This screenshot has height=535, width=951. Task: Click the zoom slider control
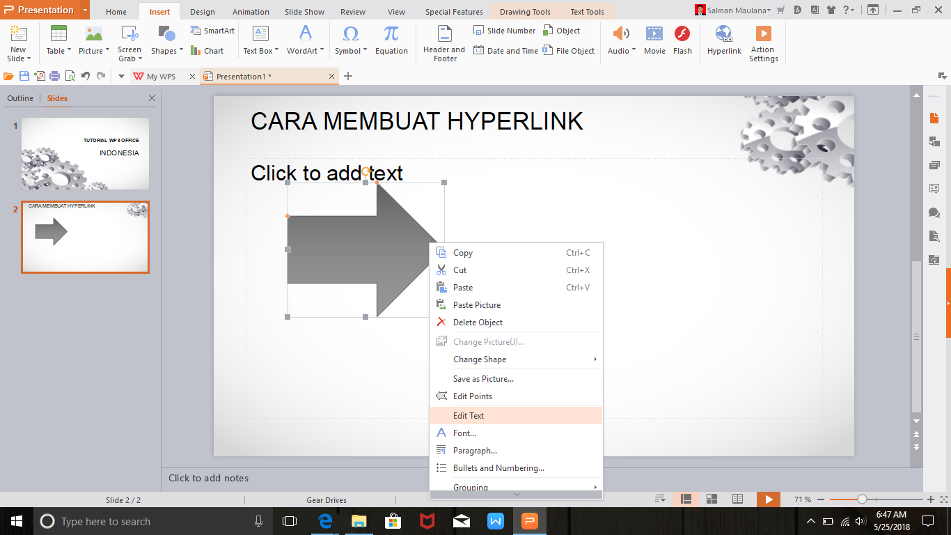861,499
